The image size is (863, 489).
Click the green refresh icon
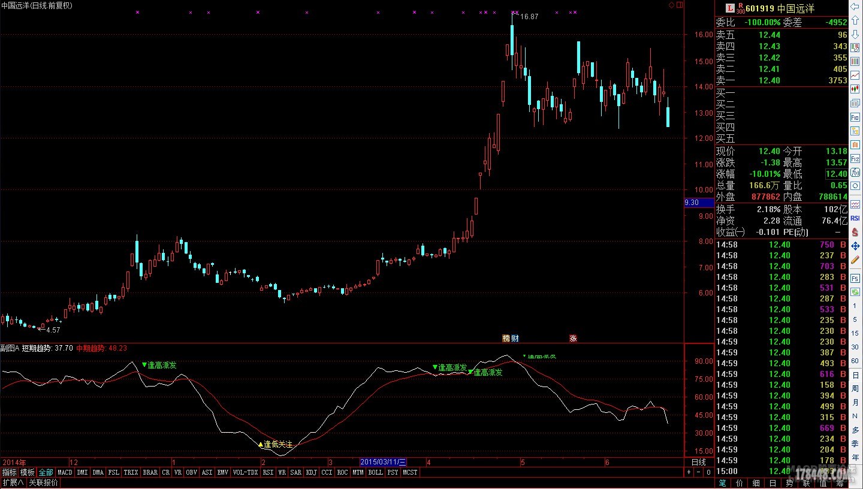click(x=855, y=291)
